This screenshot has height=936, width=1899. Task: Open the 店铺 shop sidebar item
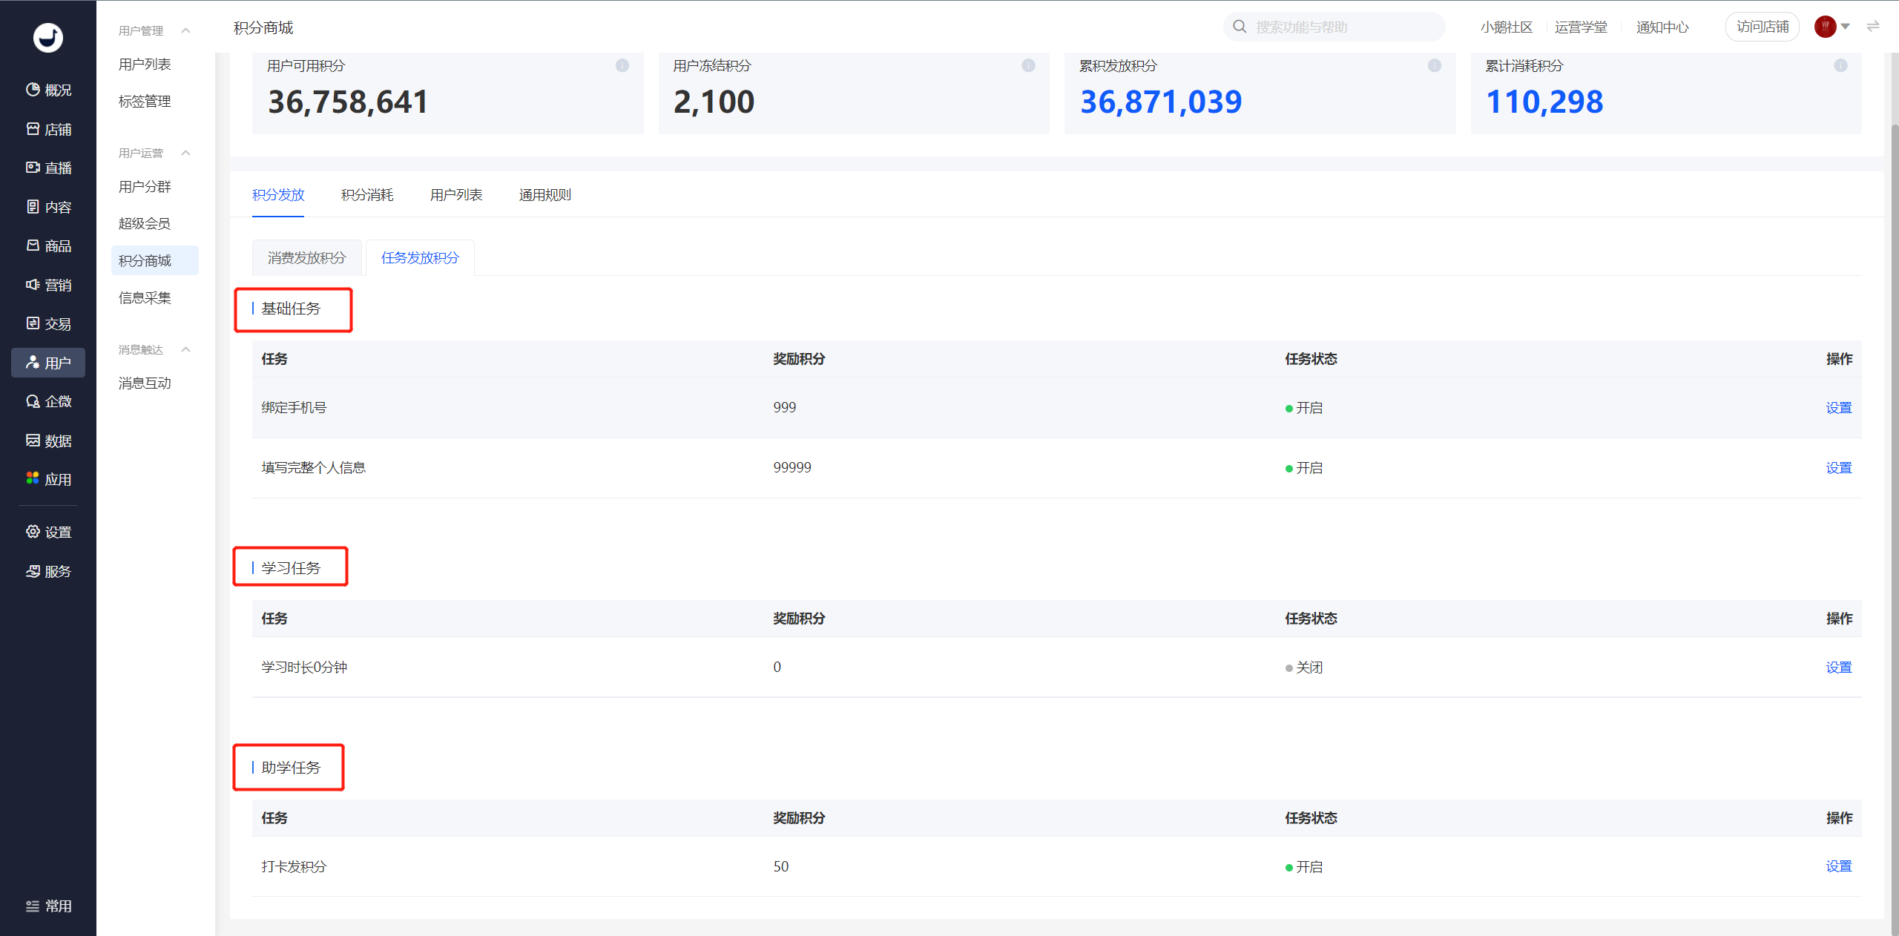[48, 129]
